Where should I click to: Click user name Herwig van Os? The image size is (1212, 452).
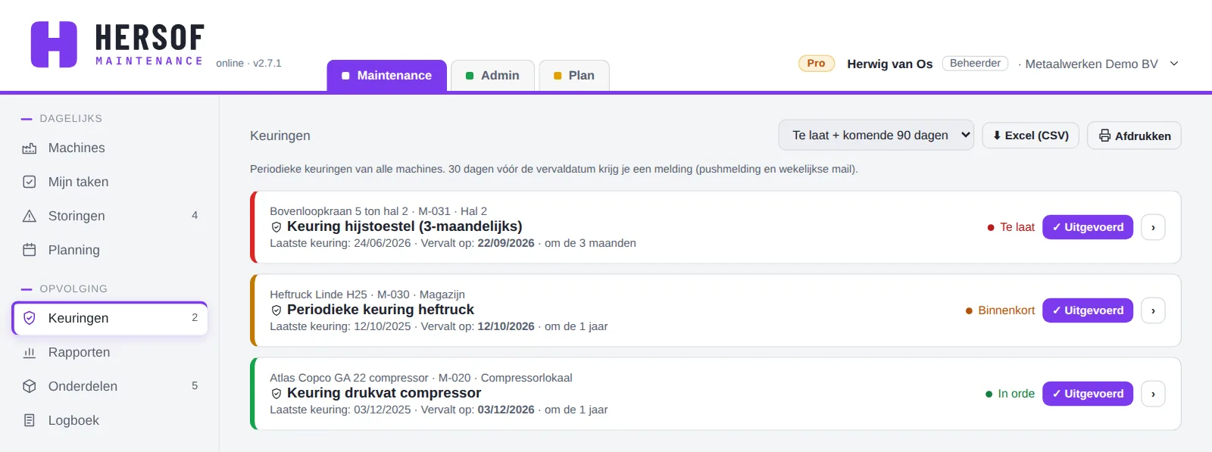point(889,64)
